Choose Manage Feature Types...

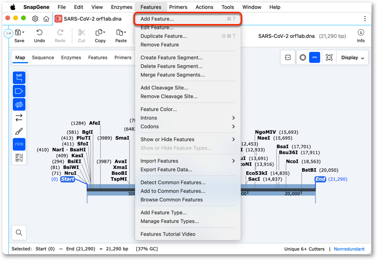pyautogui.click(x=188, y=221)
